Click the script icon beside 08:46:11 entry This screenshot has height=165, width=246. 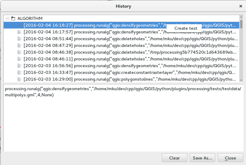19,59
